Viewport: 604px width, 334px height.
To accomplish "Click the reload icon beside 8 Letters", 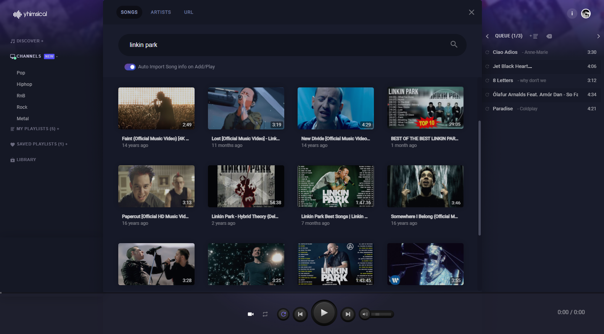I will point(487,81).
